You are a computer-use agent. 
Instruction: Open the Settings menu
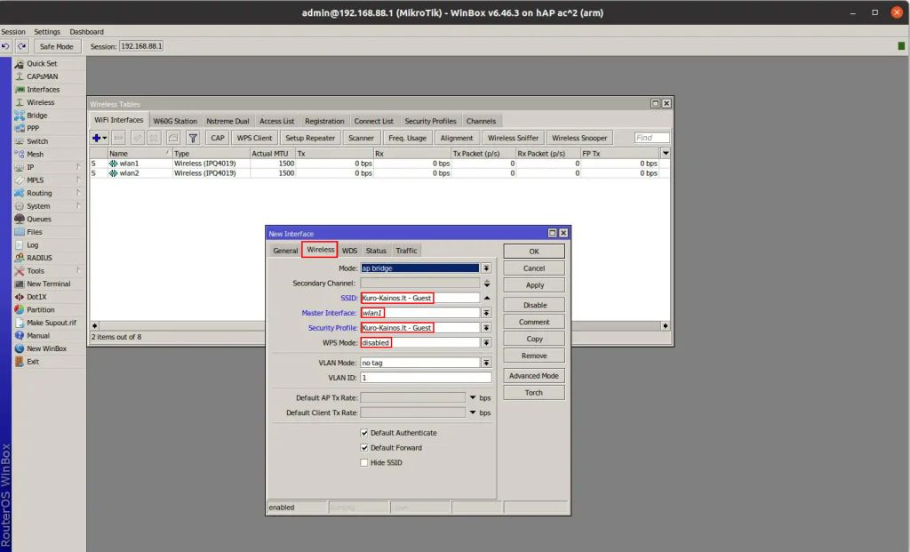pyautogui.click(x=47, y=32)
